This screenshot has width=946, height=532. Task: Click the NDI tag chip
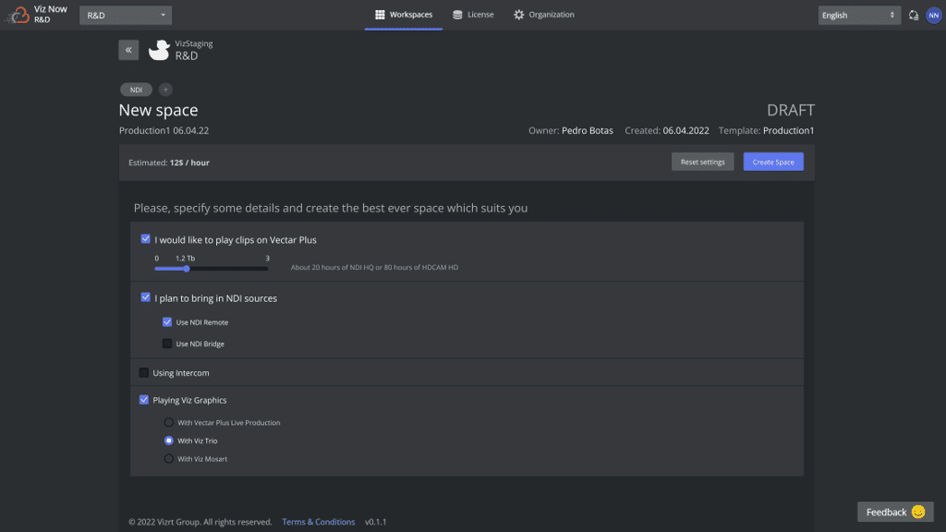136,90
